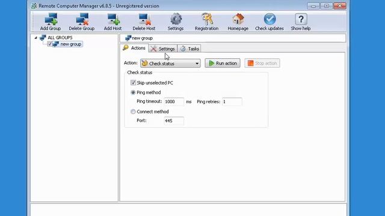Open Settings from the top toolbar gear
Viewport: 385px width, 216px height.
tap(176, 19)
